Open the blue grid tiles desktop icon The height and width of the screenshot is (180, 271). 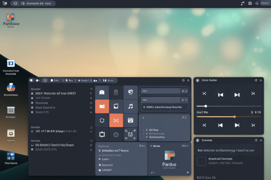click(11, 156)
